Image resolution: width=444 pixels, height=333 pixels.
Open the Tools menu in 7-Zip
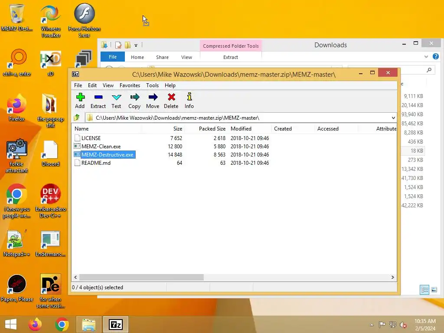[x=152, y=85]
